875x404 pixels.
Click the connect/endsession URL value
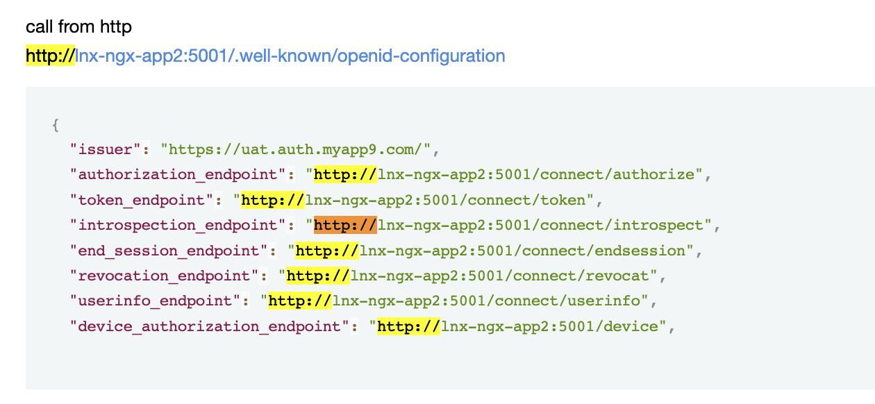[526, 250]
